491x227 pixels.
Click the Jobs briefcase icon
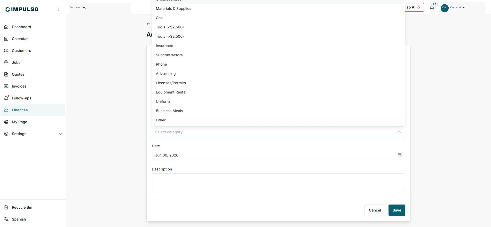click(x=6, y=62)
